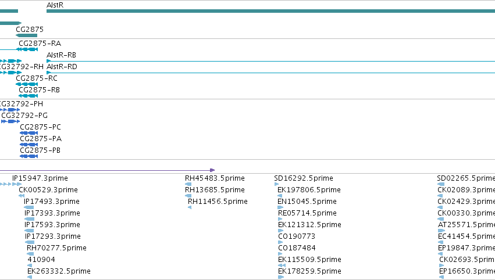Select the IP17493.3prime EST glyph
The width and height of the screenshot is (495, 280).
pos(29,207)
